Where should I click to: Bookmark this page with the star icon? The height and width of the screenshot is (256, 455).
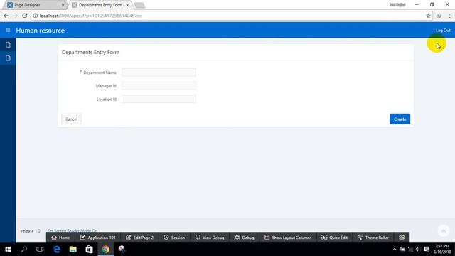click(x=428, y=16)
